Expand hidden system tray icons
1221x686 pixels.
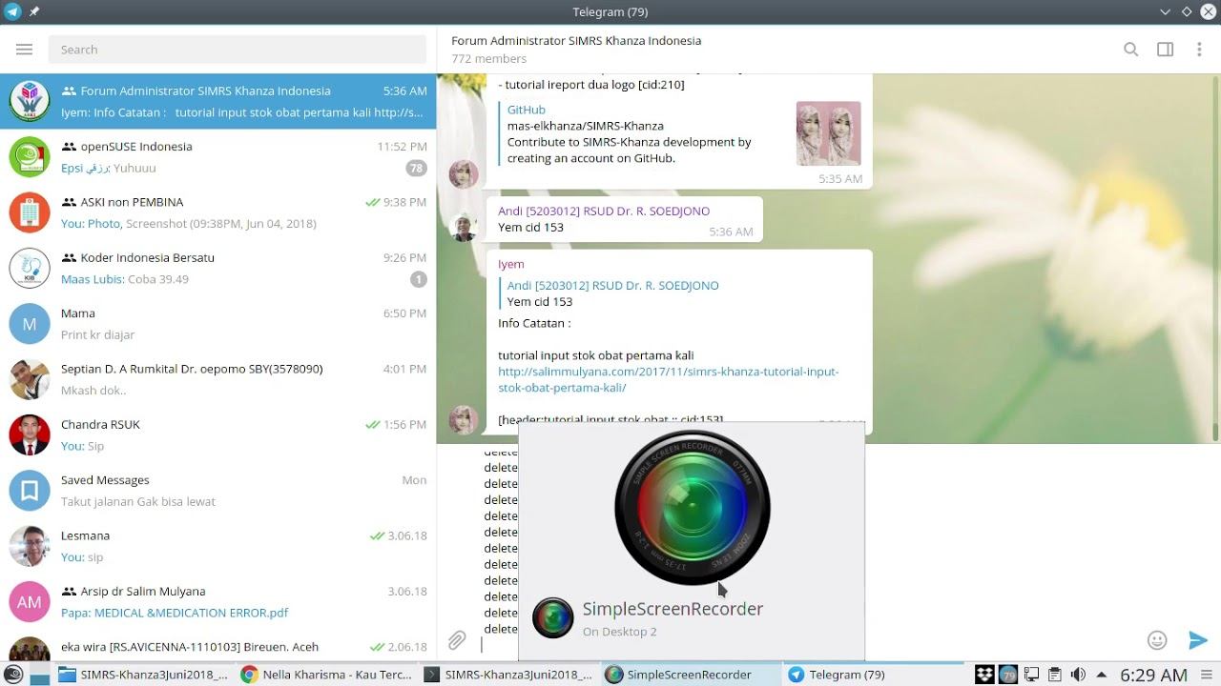tap(1102, 675)
